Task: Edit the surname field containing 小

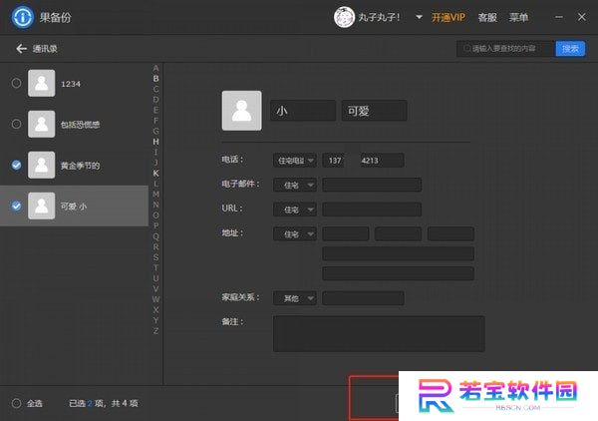Action: 303,111
